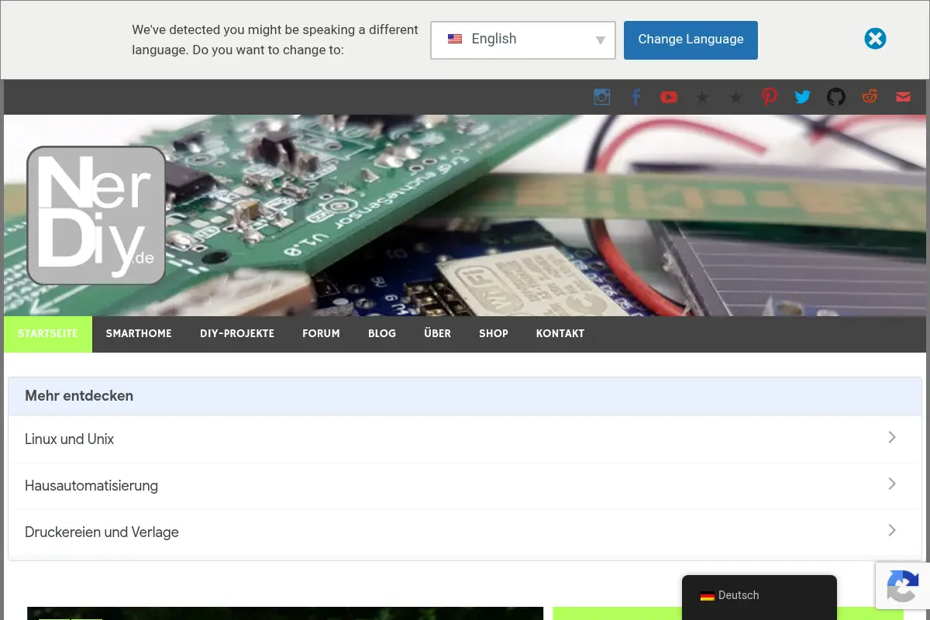Open the Druckereien und Verlage link

click(x=465, y=532)
